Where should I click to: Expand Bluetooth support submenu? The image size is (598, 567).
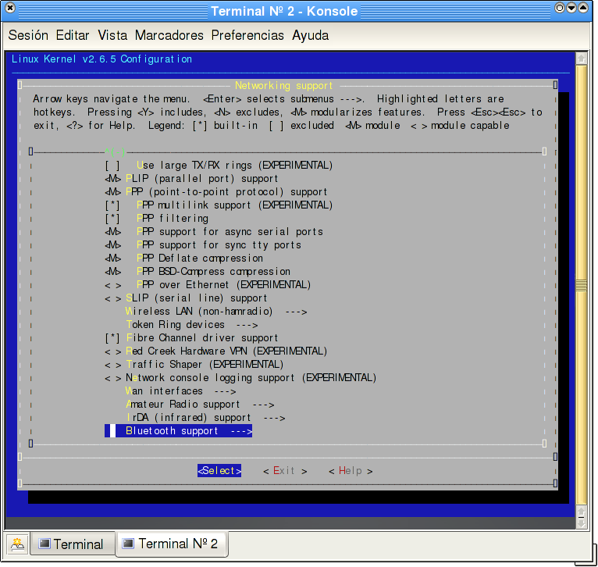179,431
